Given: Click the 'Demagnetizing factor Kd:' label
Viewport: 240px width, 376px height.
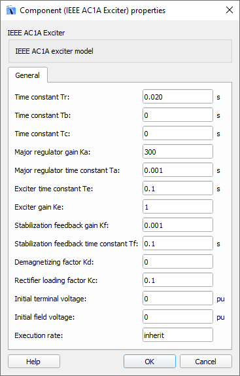Looking at the screenshot, I should (x=54, y=262).
